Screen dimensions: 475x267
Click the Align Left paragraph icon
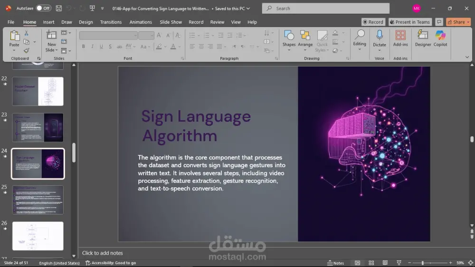(192, 47)
